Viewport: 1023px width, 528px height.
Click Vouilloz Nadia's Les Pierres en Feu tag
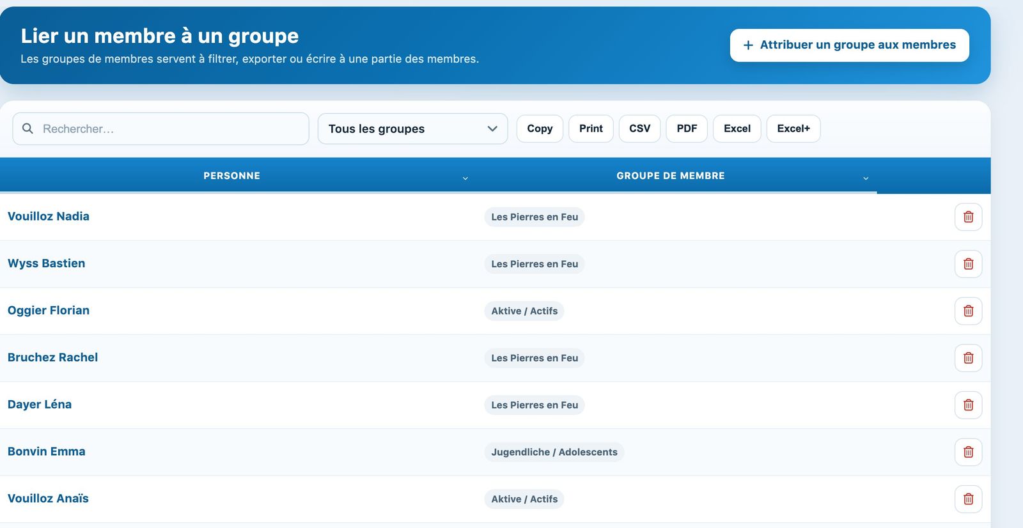click(x=535, y=217)
